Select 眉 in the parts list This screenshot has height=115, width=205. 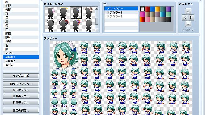(21, 21)
